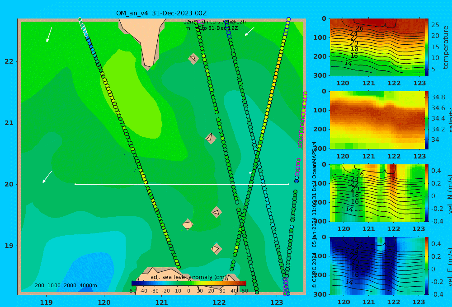Viewport: 452px width, 307px height.
Task: Click the vertical "© CSIRO 2024" copyright text
Action: pos(314,269)
